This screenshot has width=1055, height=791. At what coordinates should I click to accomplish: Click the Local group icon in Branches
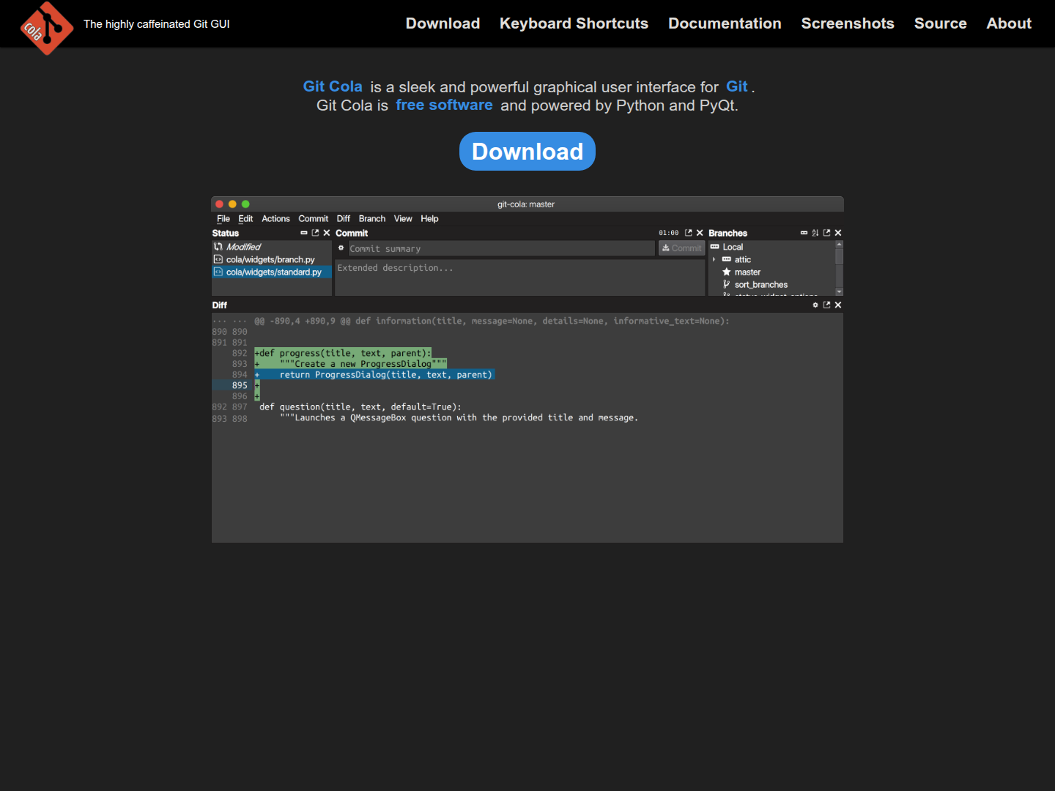[714, 247]
